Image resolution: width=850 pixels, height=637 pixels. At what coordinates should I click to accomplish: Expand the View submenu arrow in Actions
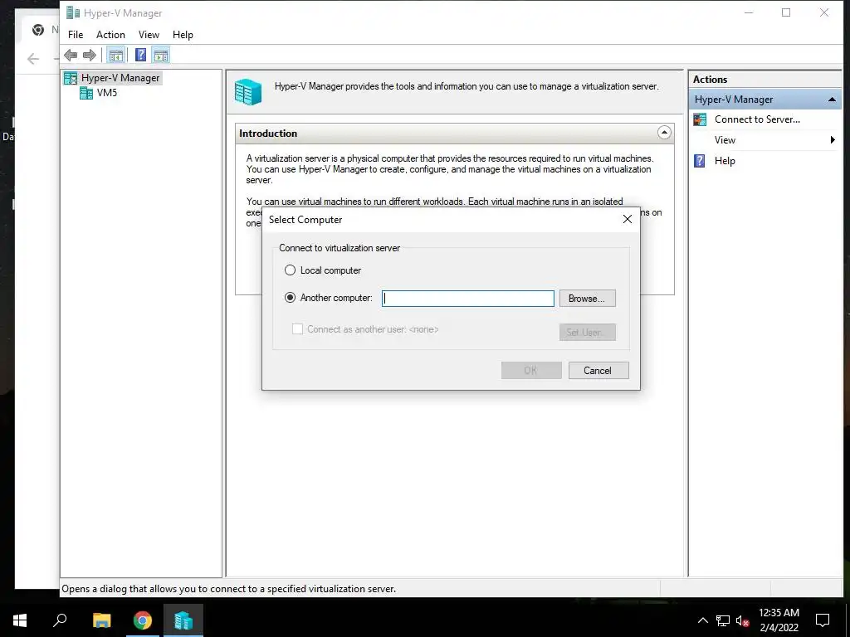click(x=833, y=139)
